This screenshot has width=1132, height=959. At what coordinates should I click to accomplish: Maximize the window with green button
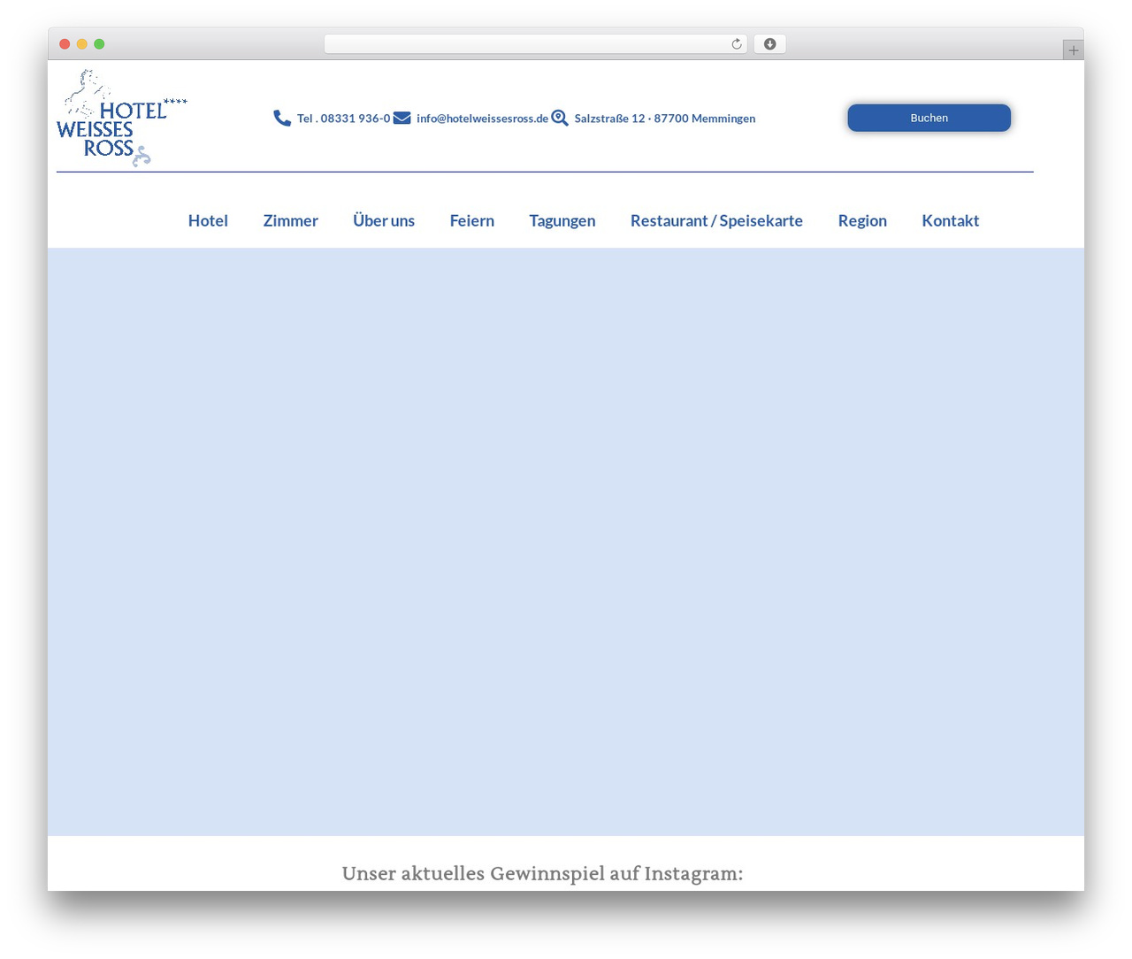[99, 44]
